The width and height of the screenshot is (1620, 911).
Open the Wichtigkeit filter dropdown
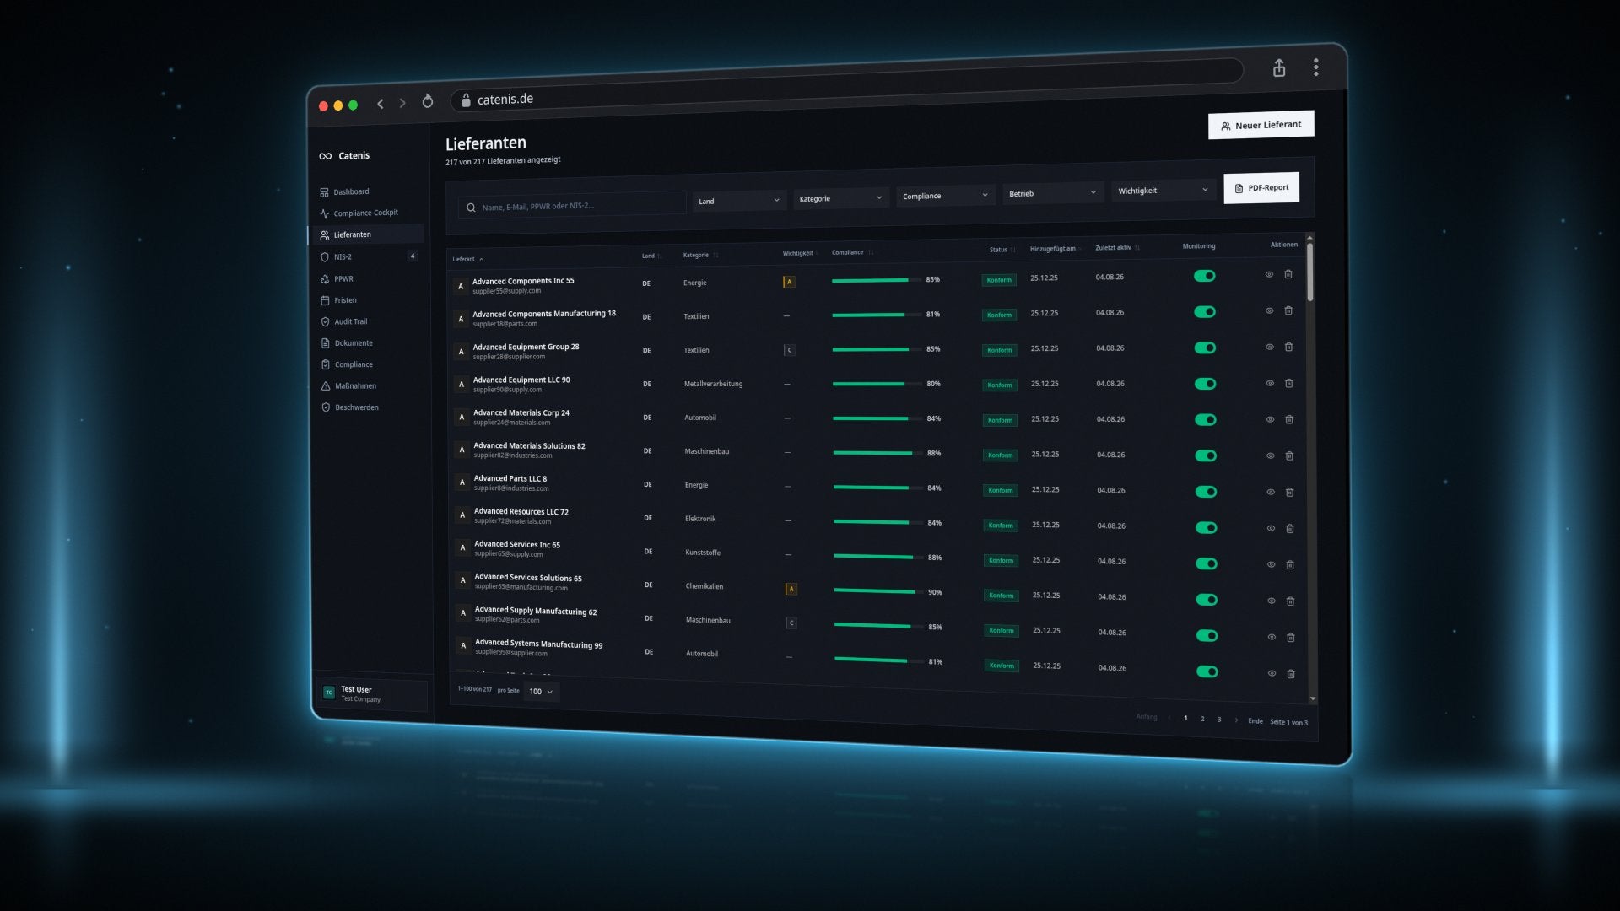pyautogui.click(x=1164, y=191)
